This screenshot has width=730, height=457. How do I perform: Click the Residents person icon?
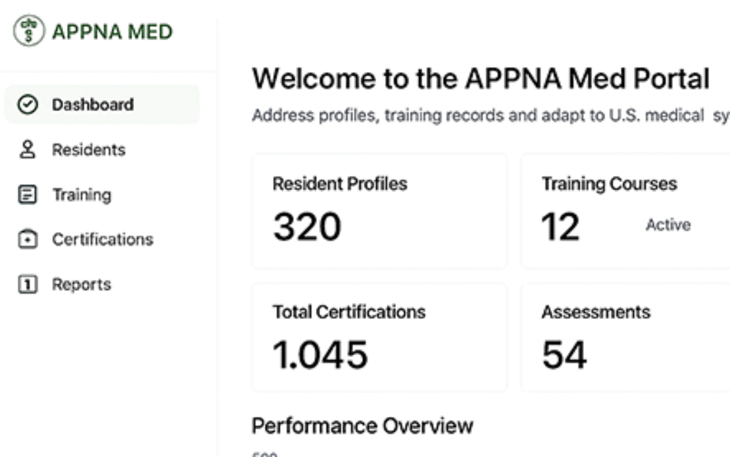click(x=28, y=149)
